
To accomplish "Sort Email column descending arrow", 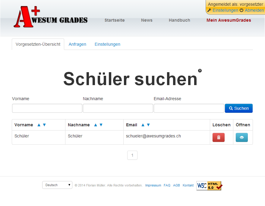I will point(148,125).
